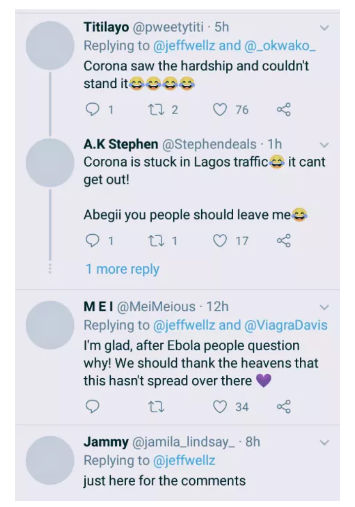Viewport: 355px width, 507px height.
Task: Open options chevron on M E I's tweet
Action: (x=324, y=307)
